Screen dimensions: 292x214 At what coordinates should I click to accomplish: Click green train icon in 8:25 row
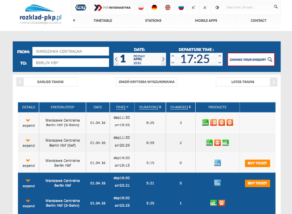click(x=205, y=122)
